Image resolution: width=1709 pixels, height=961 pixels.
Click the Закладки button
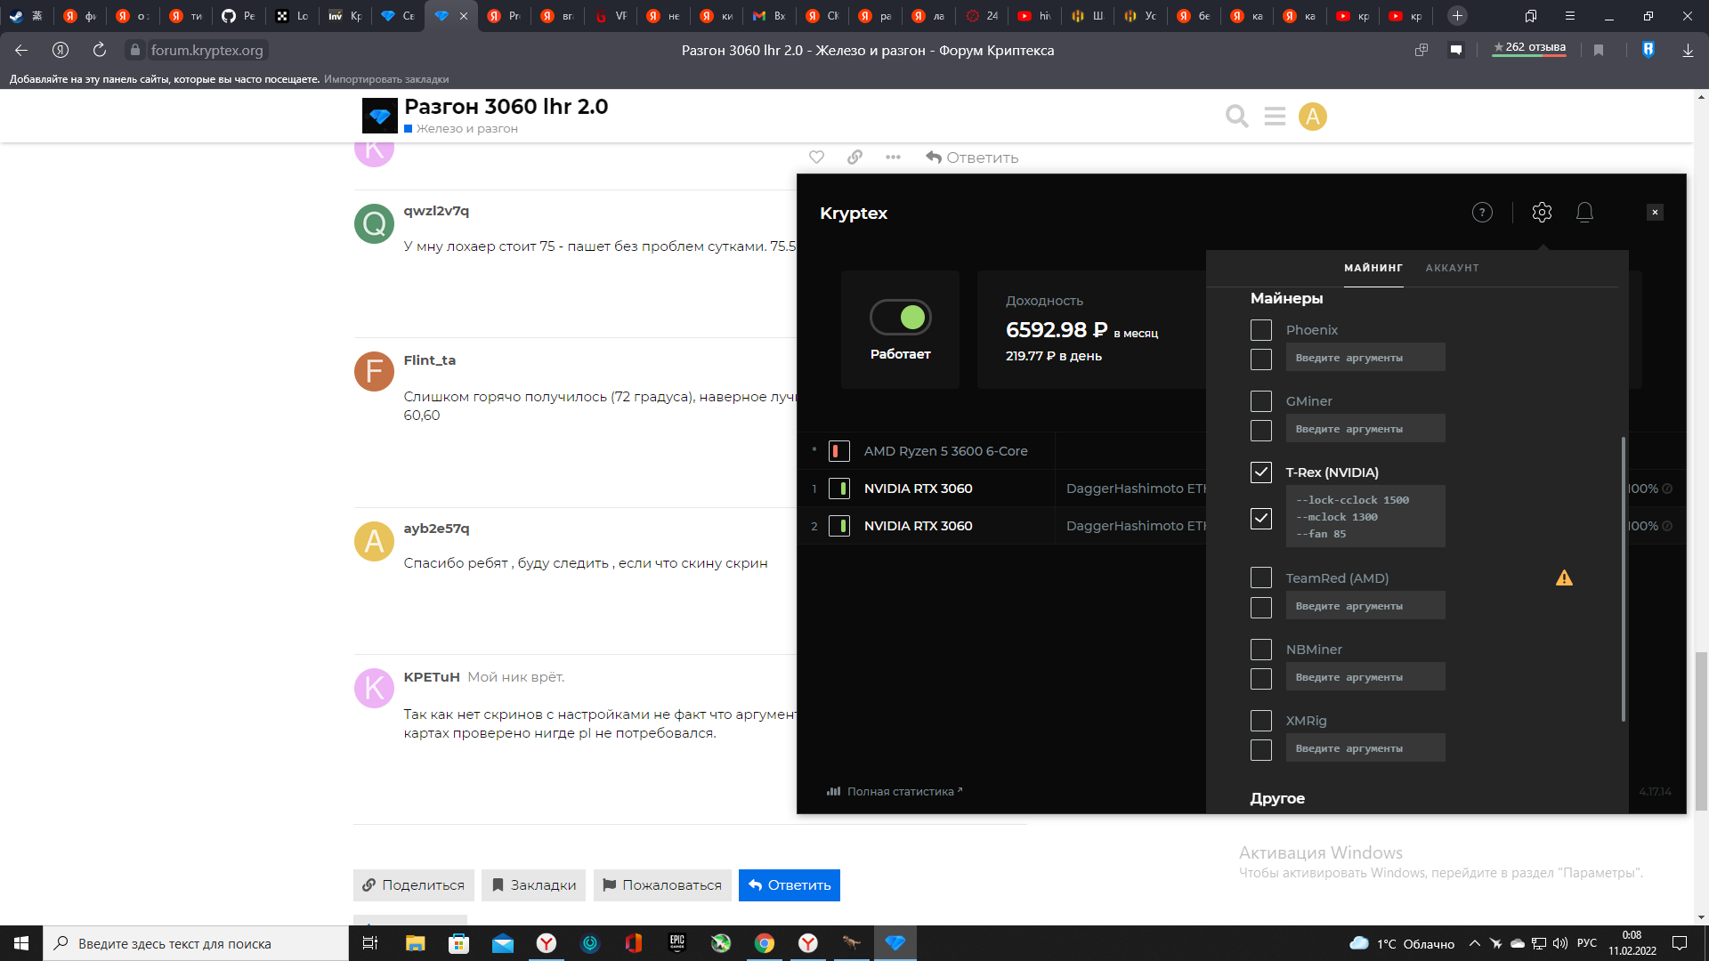click(x=534, y=885)
